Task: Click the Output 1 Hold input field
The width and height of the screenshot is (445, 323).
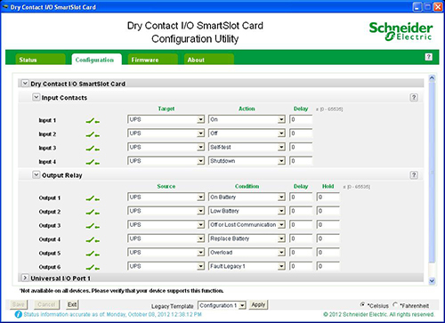Action: pyautogui.click(x=328, y=198)
